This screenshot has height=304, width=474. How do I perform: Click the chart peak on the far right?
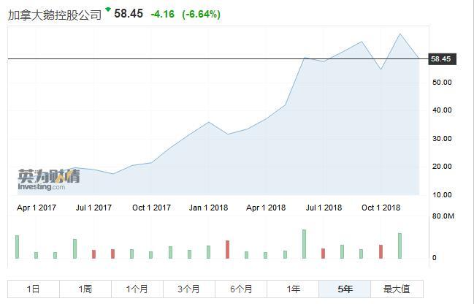[400, 34]
